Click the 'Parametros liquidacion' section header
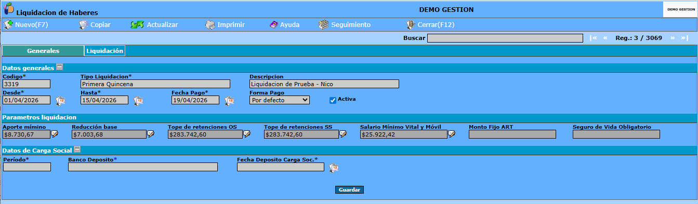698x204 pixels. coord(39,117)
